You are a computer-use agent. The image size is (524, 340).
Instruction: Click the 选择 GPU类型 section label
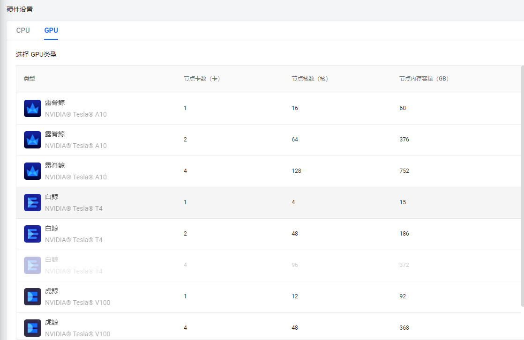pos(36,54)
